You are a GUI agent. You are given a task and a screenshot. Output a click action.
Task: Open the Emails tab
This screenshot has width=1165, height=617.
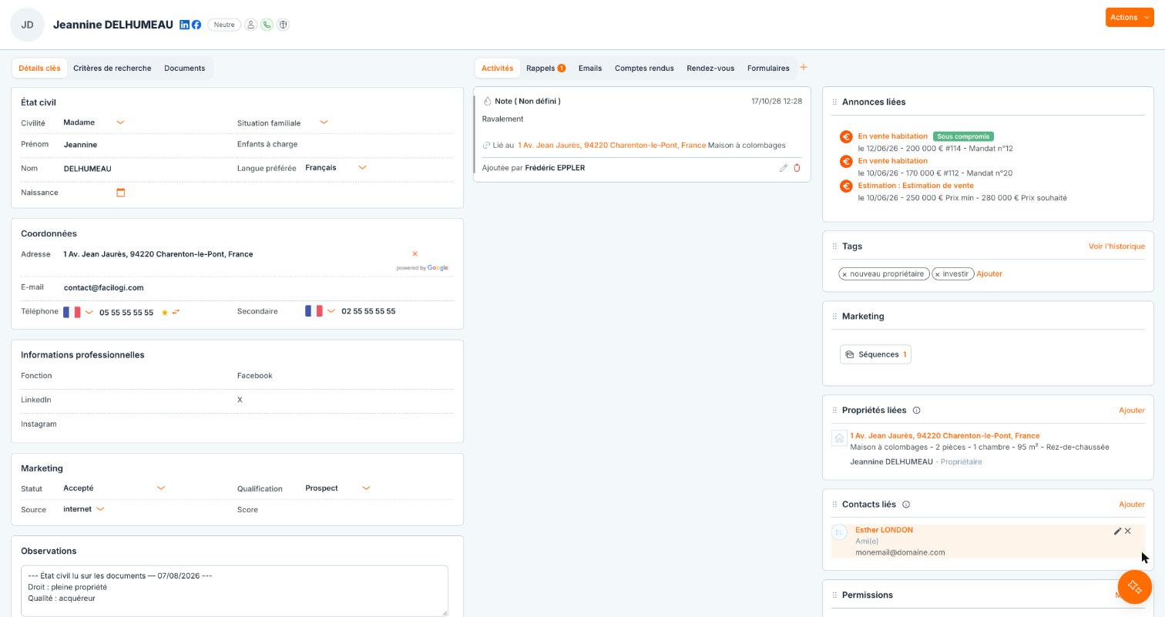pyautogui.click(x=590, y=68)
